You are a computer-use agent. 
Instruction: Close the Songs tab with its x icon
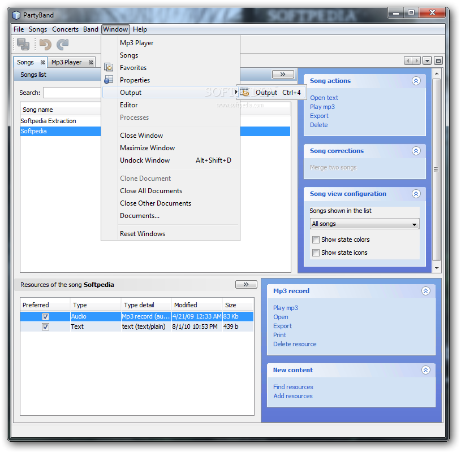[x=42, y=62]
